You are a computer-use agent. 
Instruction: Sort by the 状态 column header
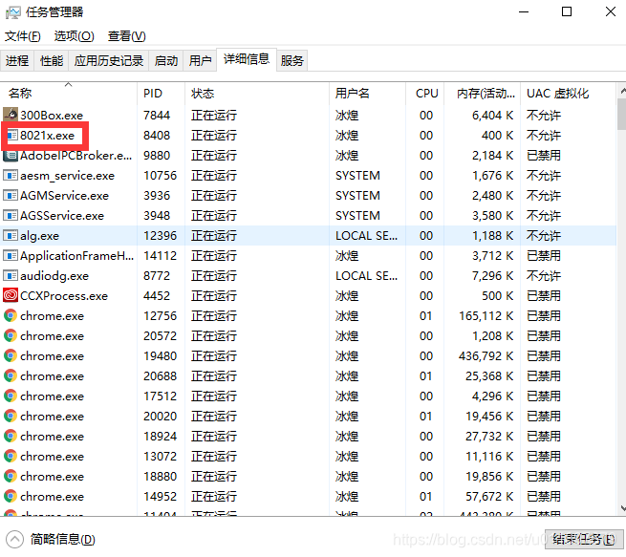[x=257, y=94]
